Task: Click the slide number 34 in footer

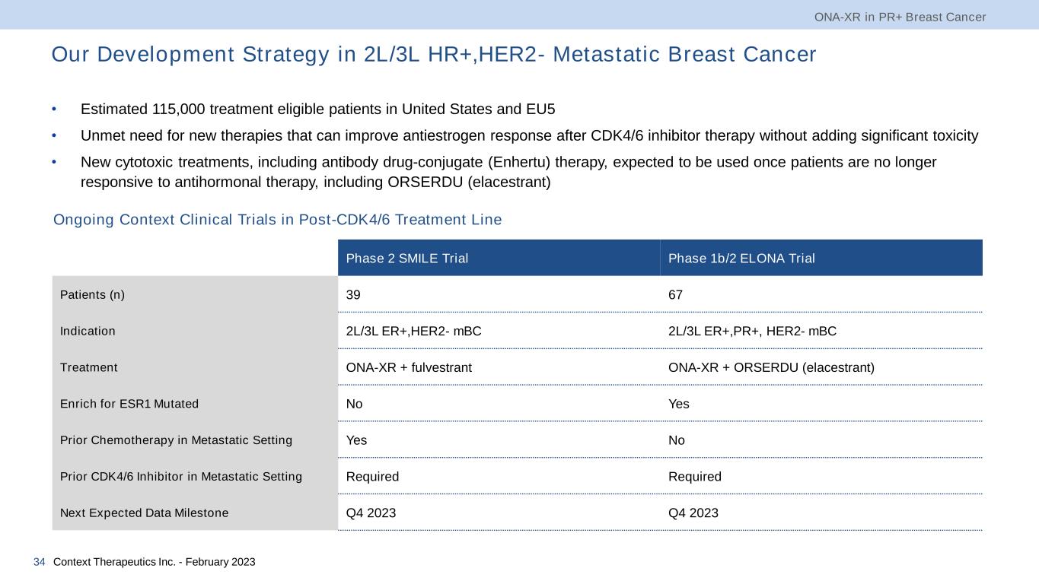Action: (x=40, y=562)
